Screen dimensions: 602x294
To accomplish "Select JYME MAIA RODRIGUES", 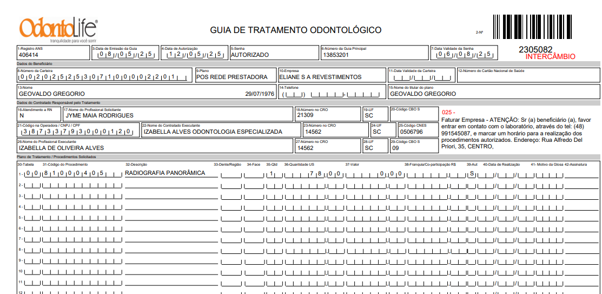I will click(100, 115).
